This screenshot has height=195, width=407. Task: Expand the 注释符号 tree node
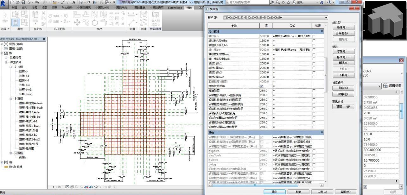6,58
